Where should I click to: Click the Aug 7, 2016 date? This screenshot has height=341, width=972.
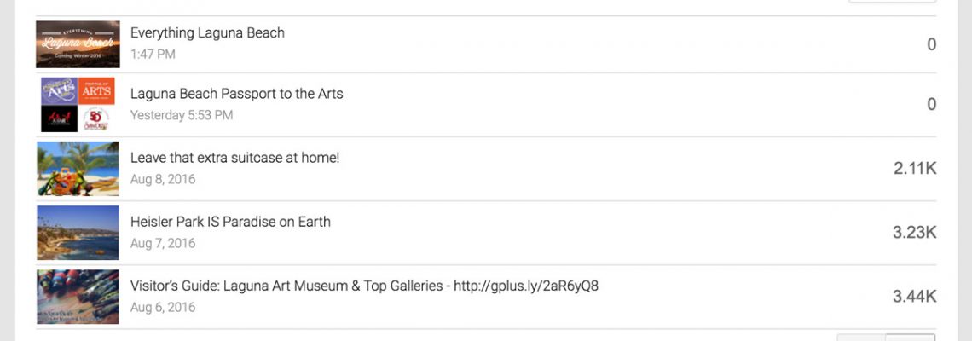point(163,243)
